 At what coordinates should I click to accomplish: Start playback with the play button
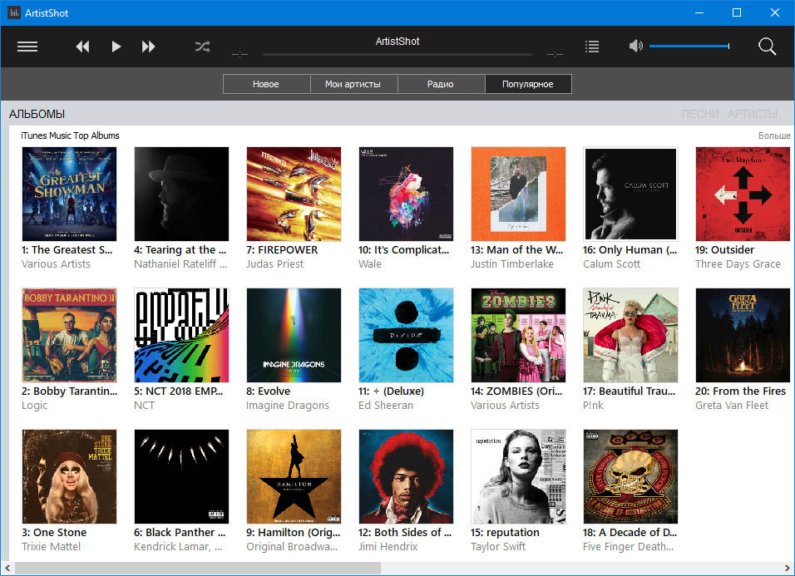[116, 47]
